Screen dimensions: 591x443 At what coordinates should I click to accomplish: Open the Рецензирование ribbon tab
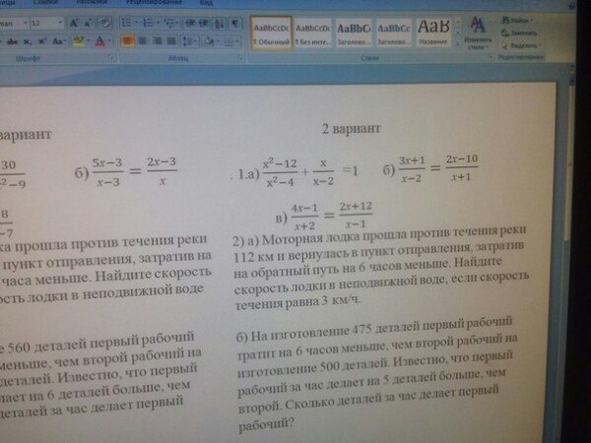[x=155, y=2]
